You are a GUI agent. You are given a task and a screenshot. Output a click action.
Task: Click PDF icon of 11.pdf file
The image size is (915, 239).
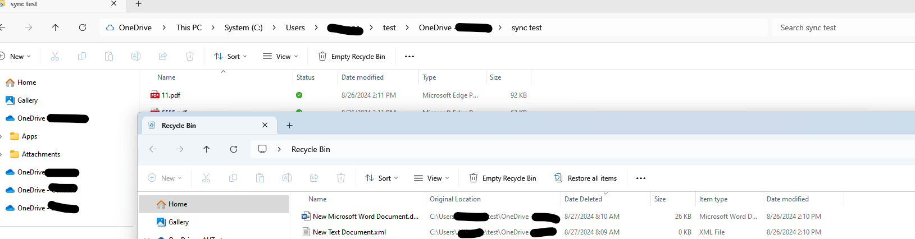pos(155,95)
